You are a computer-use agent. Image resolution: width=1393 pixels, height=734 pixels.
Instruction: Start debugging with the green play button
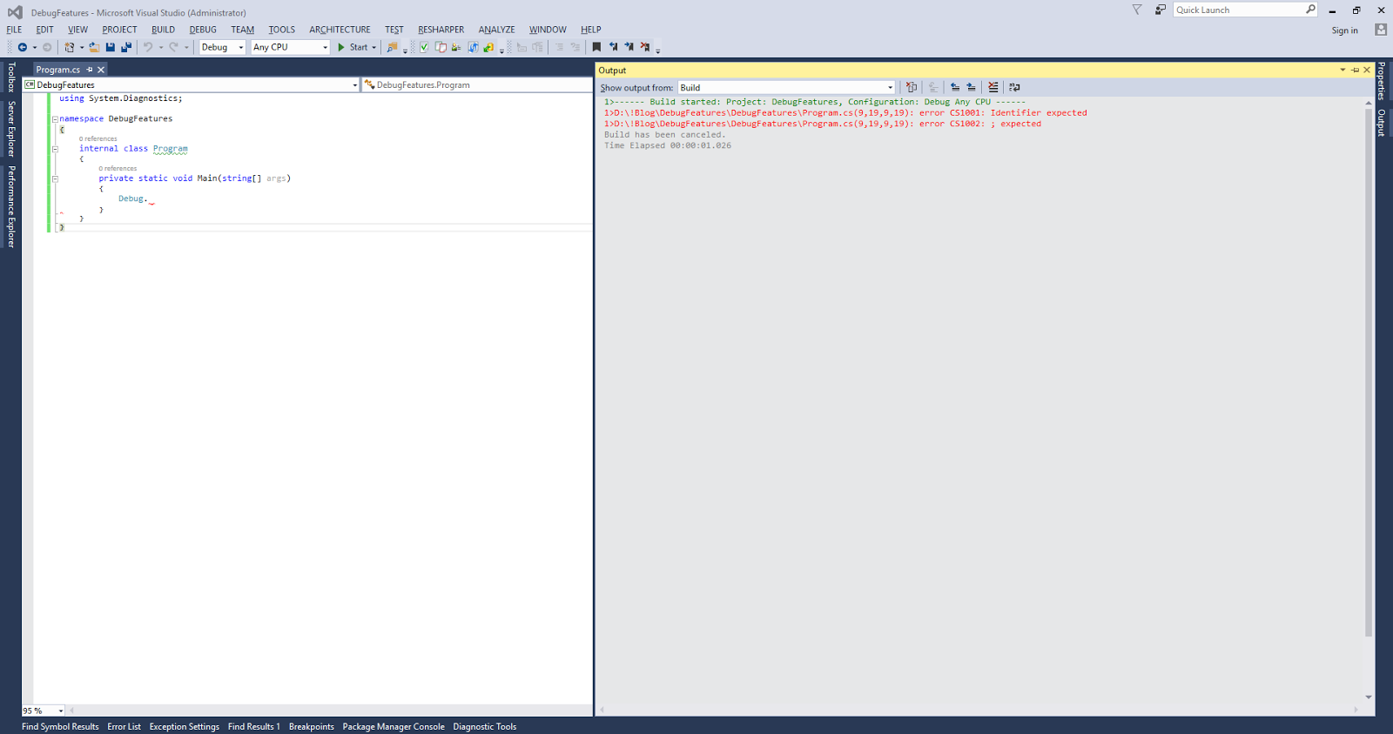click(x=341, y=47)
